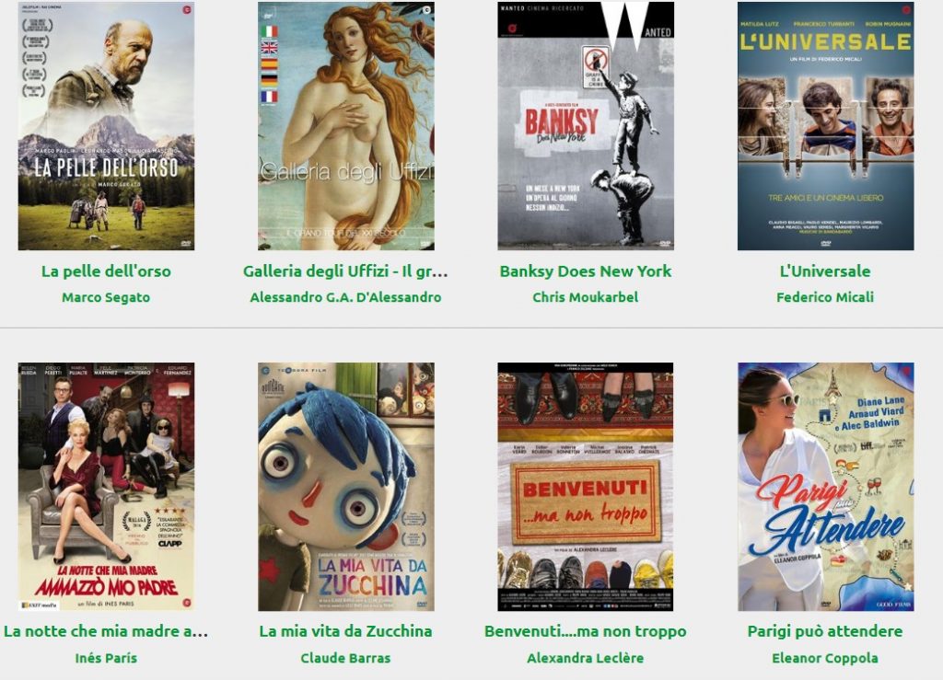The width and height of the screenshot is (943, 680).
Task: Select Benvenuti ma non troppo poster
Action: click(585, 487)
